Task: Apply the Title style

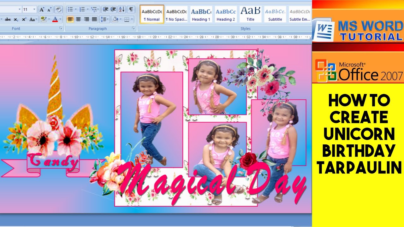Action: 250,15
